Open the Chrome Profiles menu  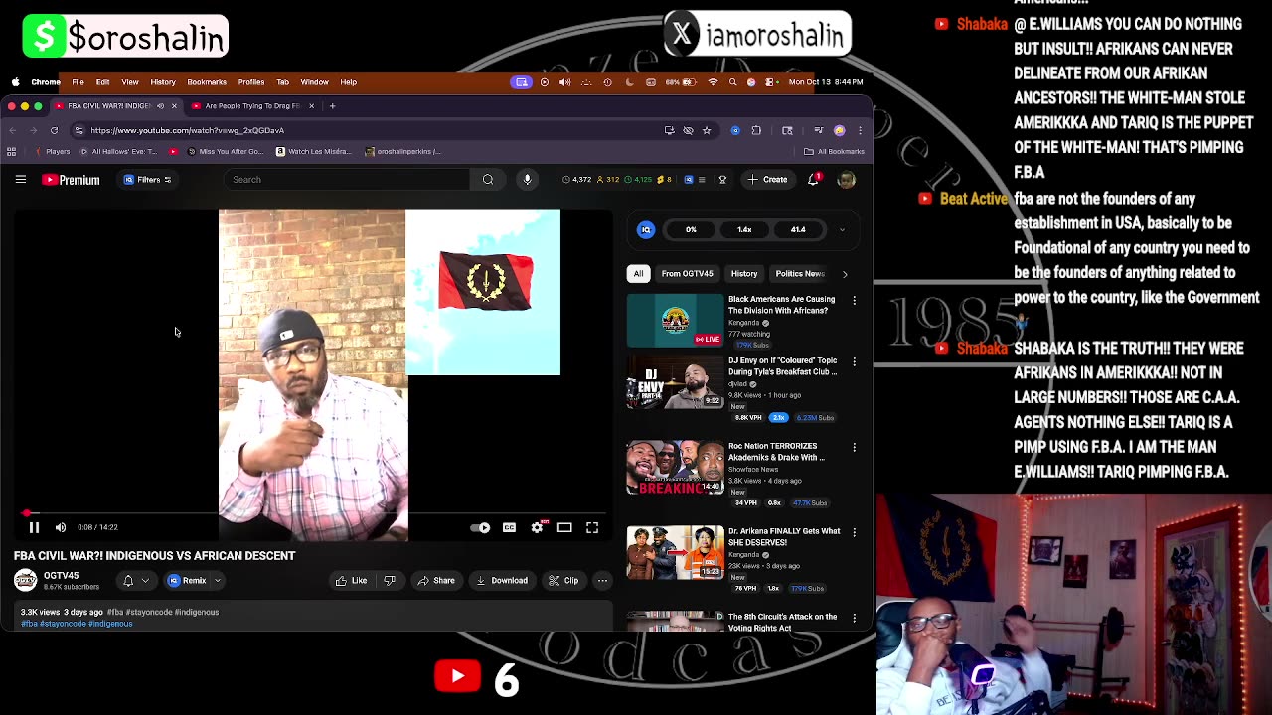point(251,82)
